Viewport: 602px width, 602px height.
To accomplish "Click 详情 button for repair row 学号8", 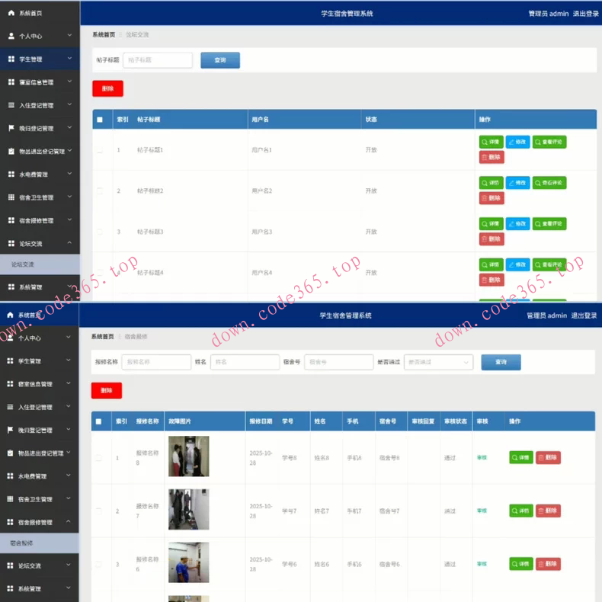I will click(x=521, y=458).
